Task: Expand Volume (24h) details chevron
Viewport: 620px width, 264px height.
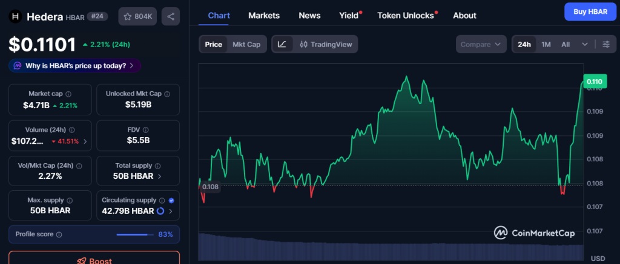Action: point(85,141)
